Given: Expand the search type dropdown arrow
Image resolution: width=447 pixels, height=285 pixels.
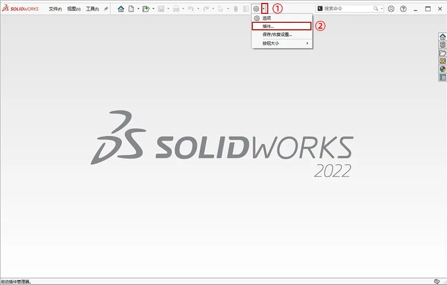Looking at the screenshot, I should click(x=381, y=9).
